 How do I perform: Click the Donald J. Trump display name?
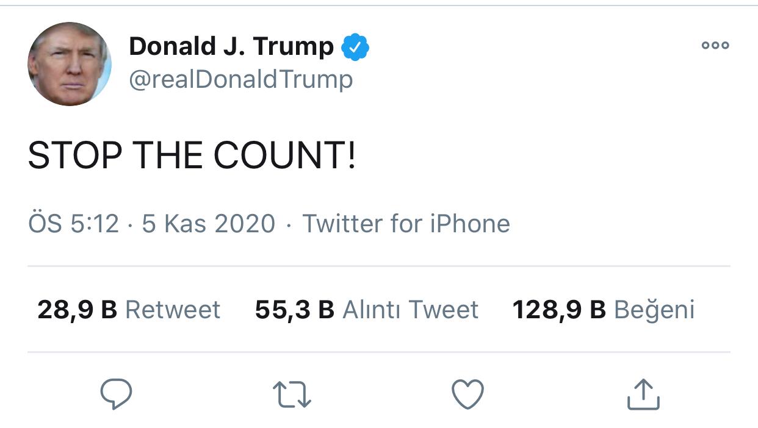[x=231, y=46]
